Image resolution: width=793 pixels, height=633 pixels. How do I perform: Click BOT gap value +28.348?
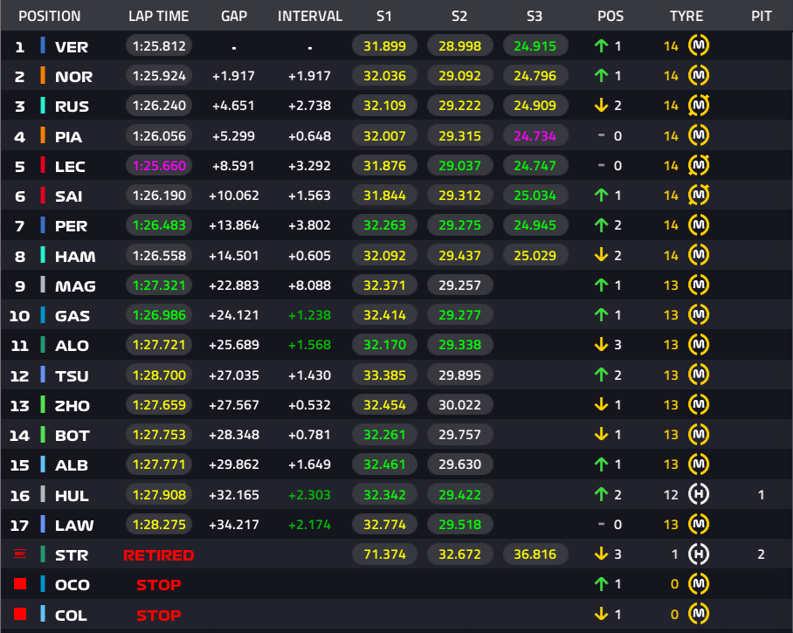(x=234, y=435)
